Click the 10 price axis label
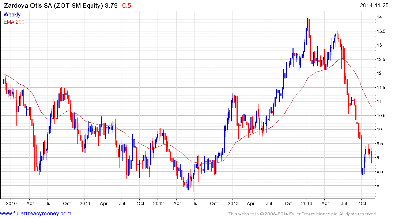Viewport: 393px width, 219px height. click(379, 130)
